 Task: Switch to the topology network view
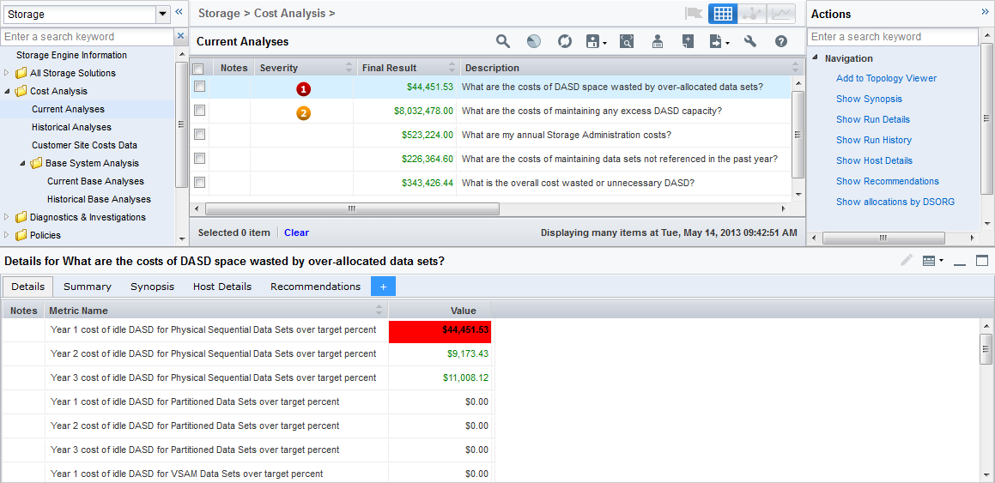pos(752,14)
